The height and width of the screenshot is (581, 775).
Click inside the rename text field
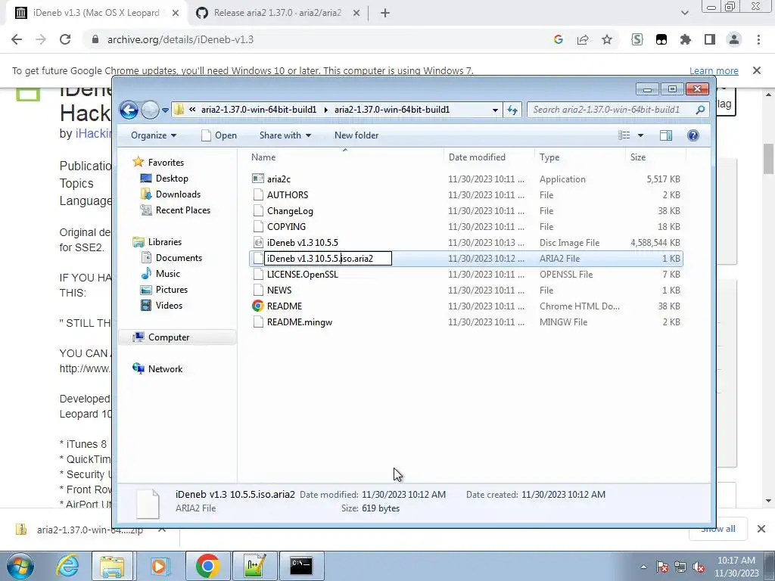tap(328, 259)
